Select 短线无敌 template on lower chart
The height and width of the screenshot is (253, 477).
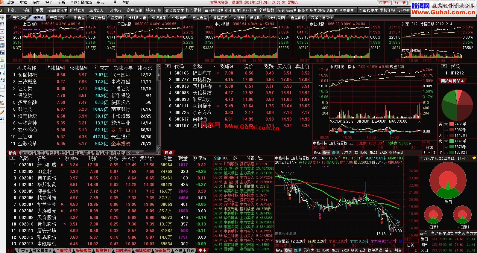pyautogui.click(x=358, y=250)
